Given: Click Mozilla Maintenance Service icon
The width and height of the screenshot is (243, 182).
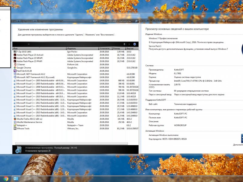Looking at the screenshot, I should pos(15,122).
